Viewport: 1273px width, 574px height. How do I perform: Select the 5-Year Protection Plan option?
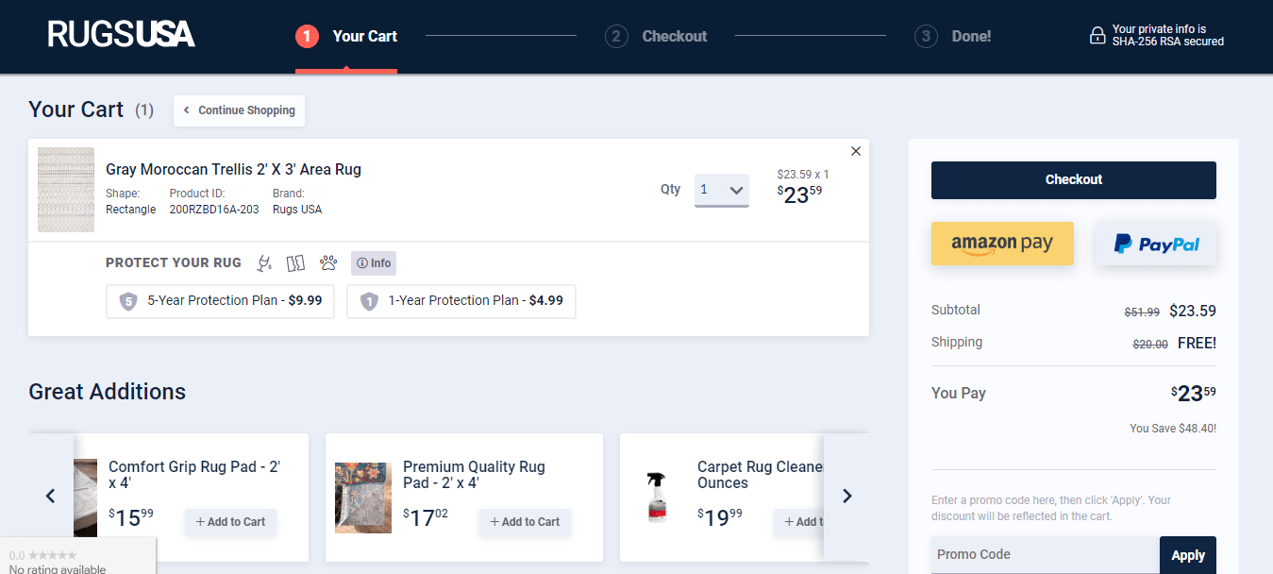pyautogui.click(x=221, y=301)
